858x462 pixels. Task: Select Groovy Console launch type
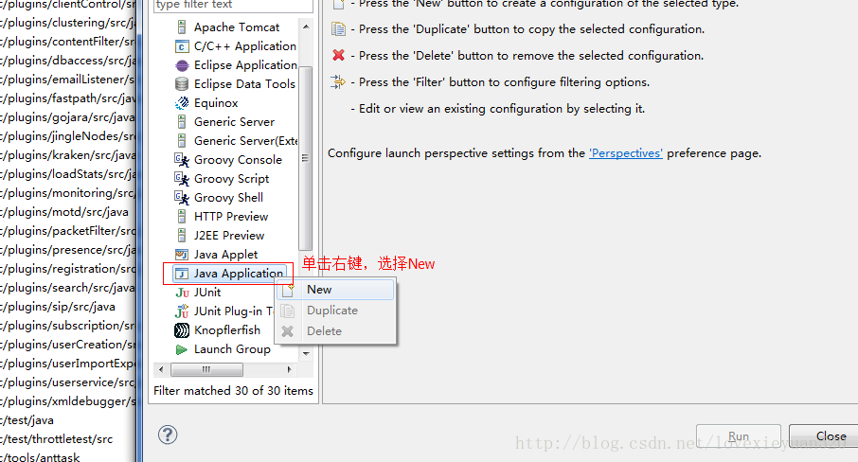click(238, 160)
